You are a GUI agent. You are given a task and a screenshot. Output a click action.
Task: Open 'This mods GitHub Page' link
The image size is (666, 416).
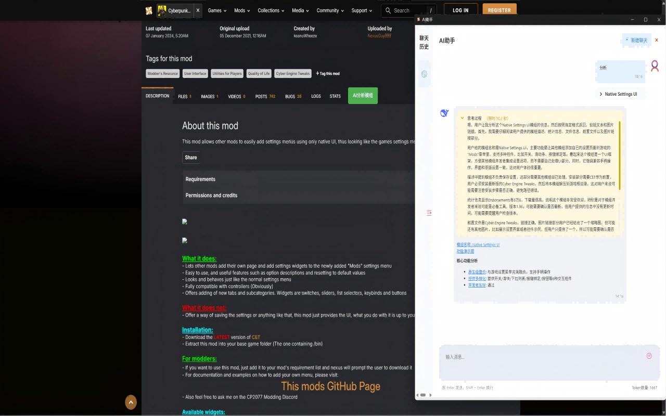tap(331, 386)
